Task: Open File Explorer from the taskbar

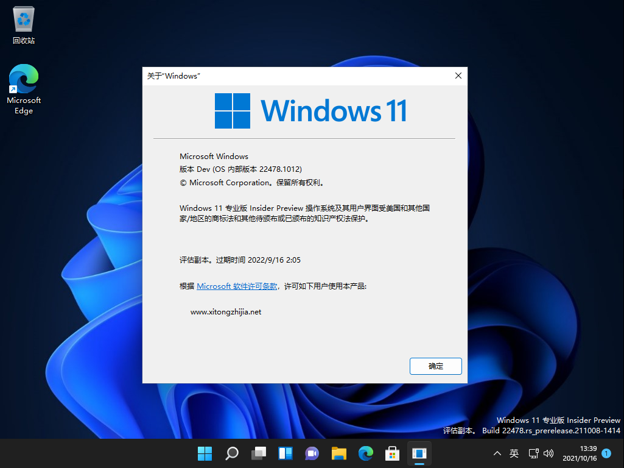Action: point(338,453)
